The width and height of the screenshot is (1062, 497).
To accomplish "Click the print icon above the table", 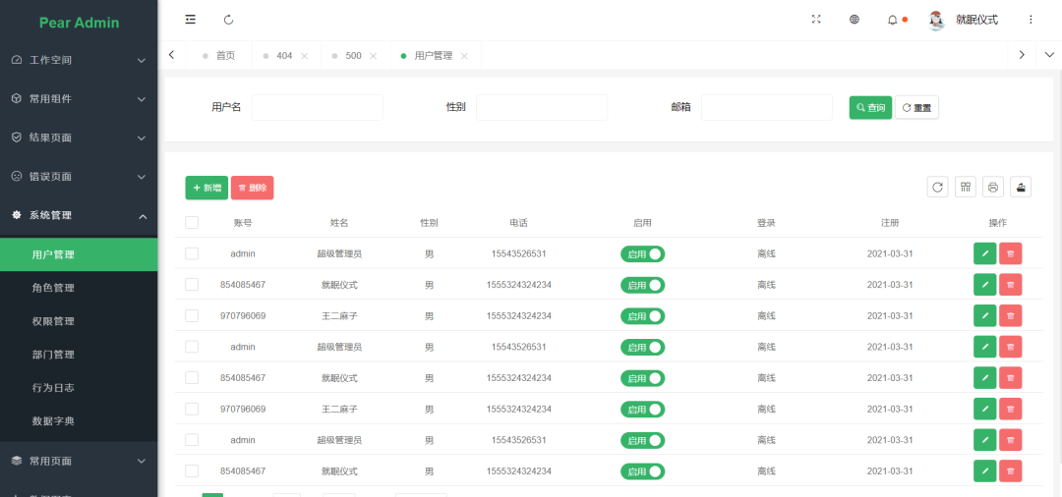I will click(x=993, y=187).
